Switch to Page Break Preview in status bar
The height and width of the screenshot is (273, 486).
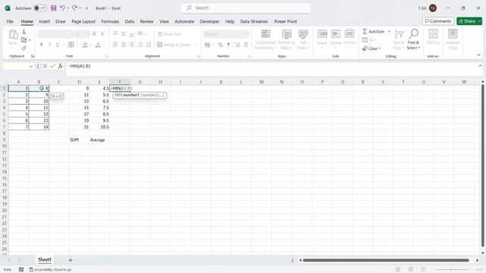coord(424,270)
